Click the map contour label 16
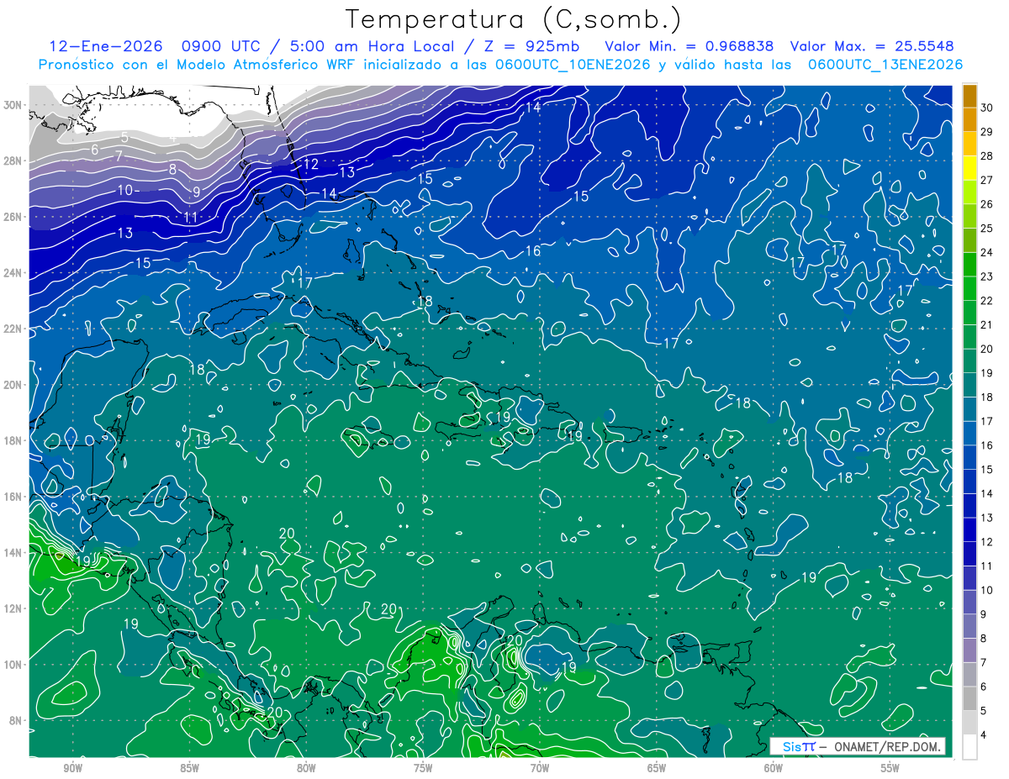 (x=533, y=251)
